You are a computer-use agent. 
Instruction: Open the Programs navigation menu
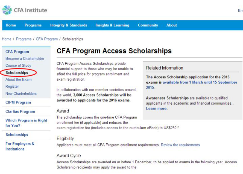click(x=33, y=25)
